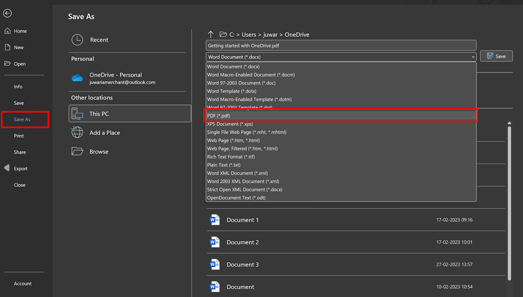This screenshot has height=297, width=523.
Task: Click the 10-02-2023 10:54 date
Action: coord(454,287)
